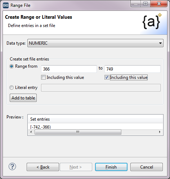The height and width of the screenshot is (179, 170).
Task: Uncheck including the 749 end value
Action: click(107, 77)
